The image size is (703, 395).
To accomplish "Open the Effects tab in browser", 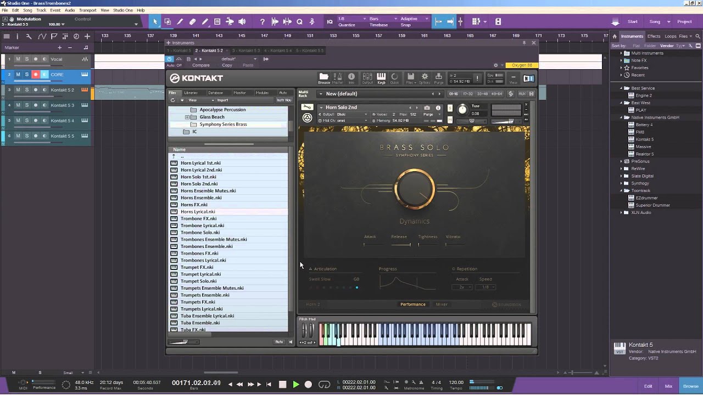I will click(x=654, y=36).
